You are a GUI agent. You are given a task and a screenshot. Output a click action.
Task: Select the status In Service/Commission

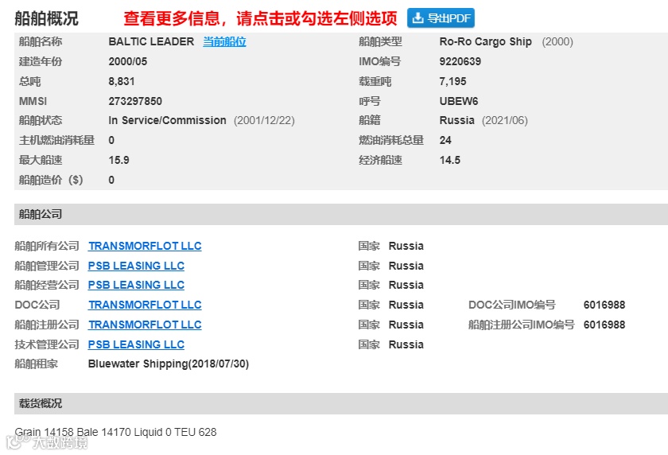tap(167, 121)
